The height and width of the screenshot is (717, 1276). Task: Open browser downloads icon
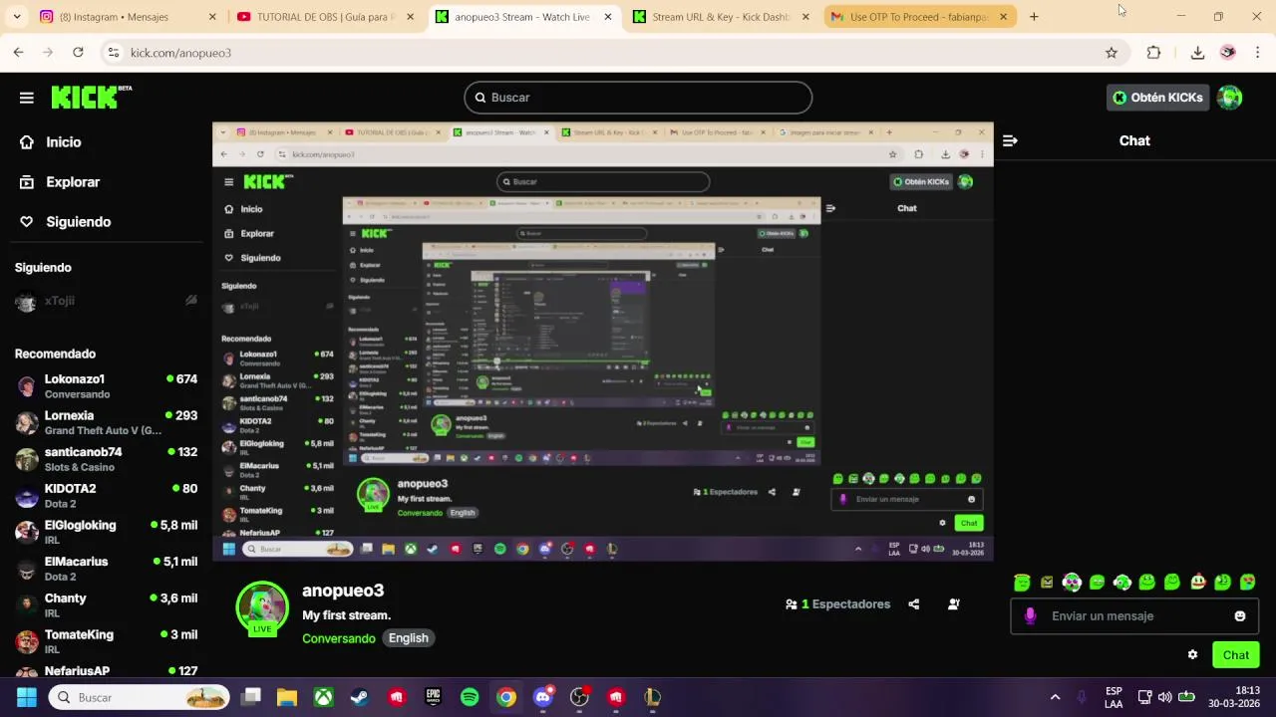pyautogui.click(x=1197, y=53)
